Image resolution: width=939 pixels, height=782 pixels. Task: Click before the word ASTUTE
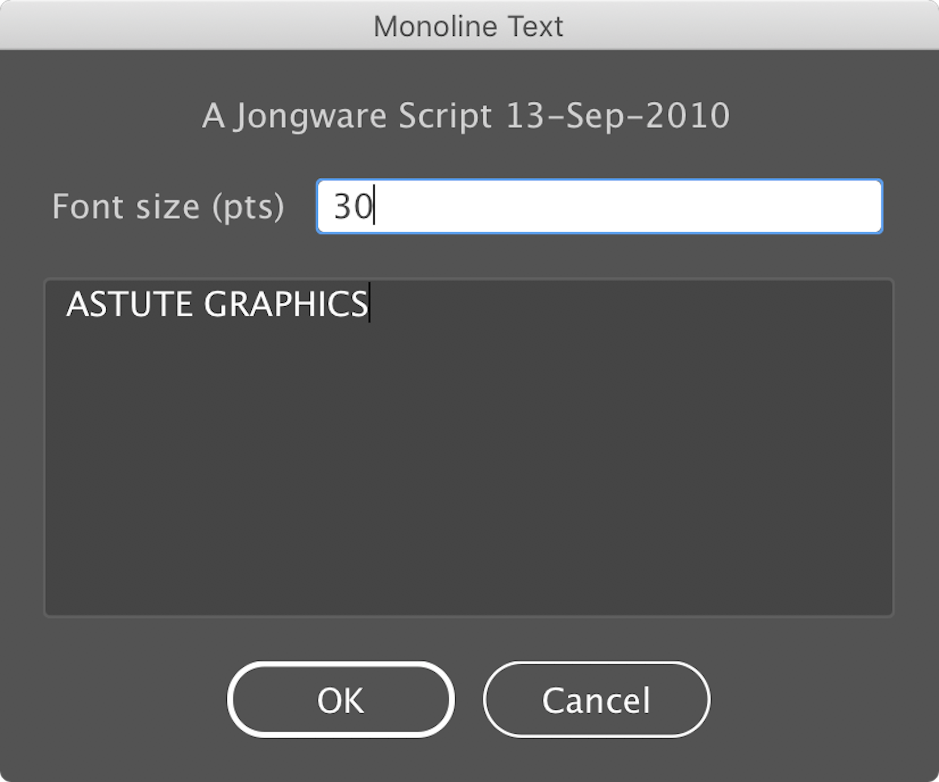tap(66, 304)
